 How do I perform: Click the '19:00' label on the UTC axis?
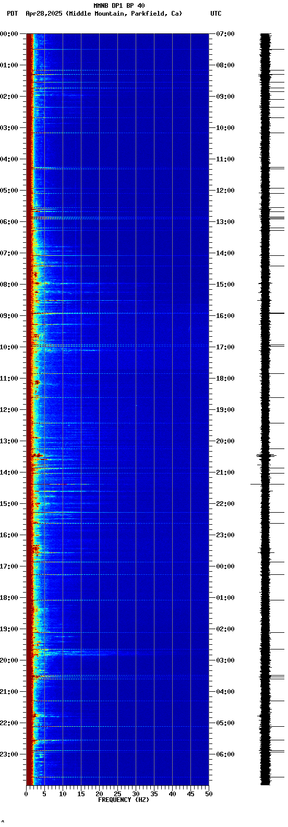coord(225,410)
